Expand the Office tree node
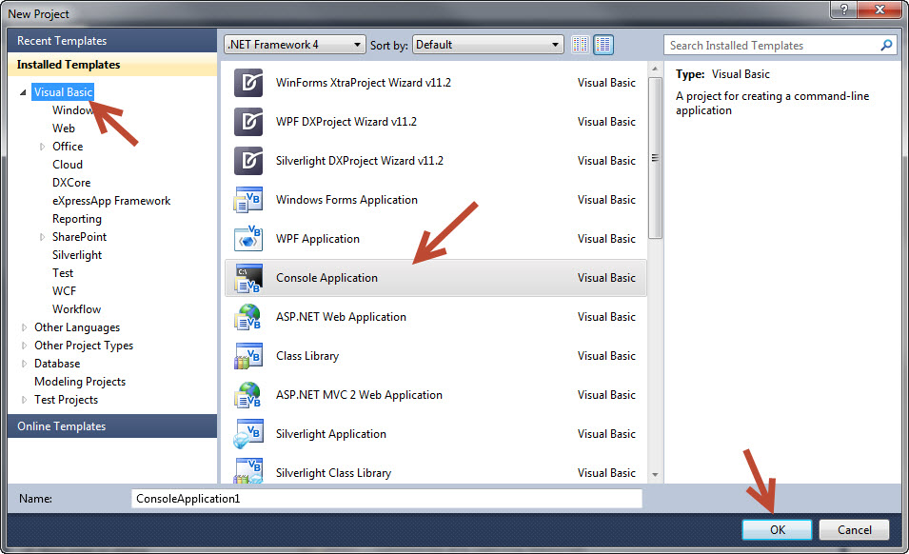 pos(41,146)
